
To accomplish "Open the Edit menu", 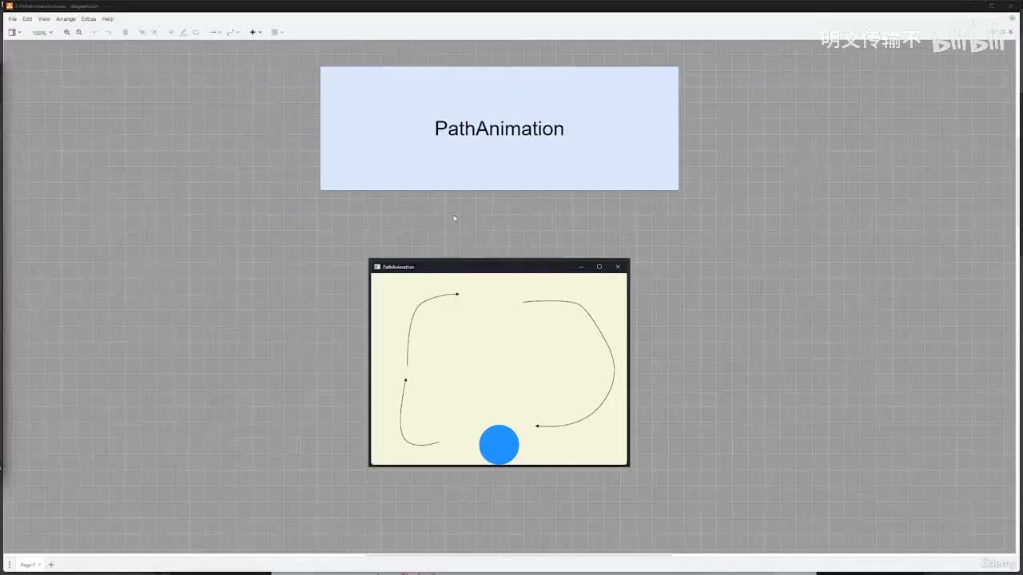I will pyautogui.click(x=27, y=18).
